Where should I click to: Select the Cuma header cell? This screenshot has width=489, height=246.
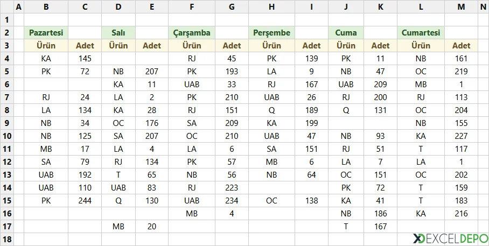point(346,33)
